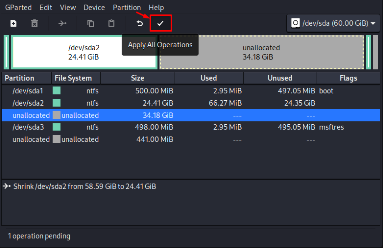This screenshot has height=248, width=383.
Task: Open the Partition menu
Action: (x=127, y=8)
